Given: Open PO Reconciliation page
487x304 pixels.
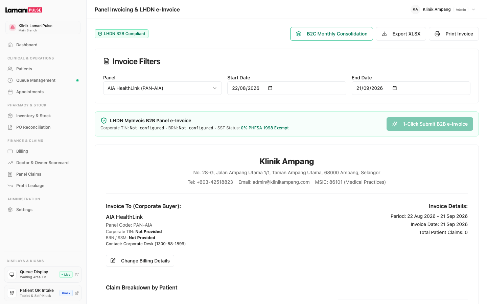Looking at the screenshot, I should click(x=43, y=127).
